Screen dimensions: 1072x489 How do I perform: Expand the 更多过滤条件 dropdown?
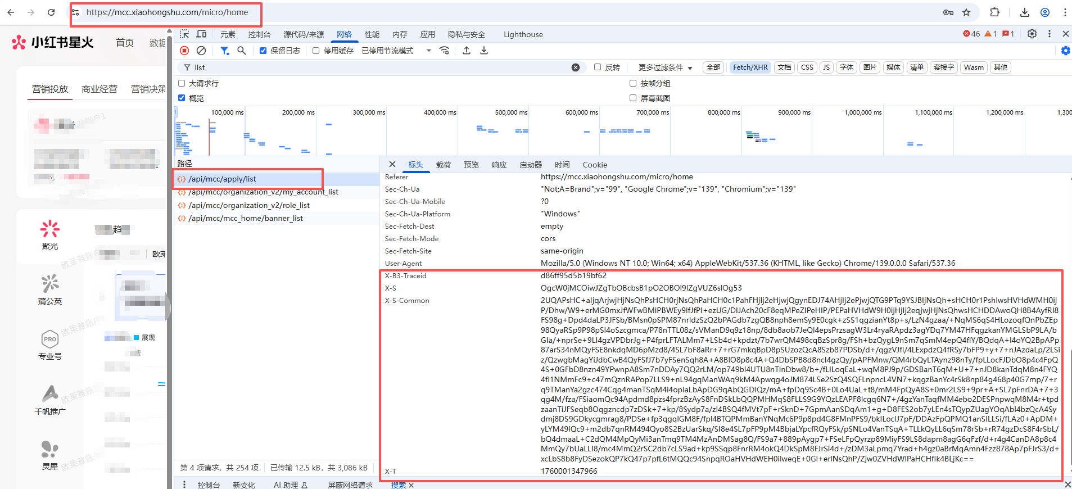coord(665,67)
